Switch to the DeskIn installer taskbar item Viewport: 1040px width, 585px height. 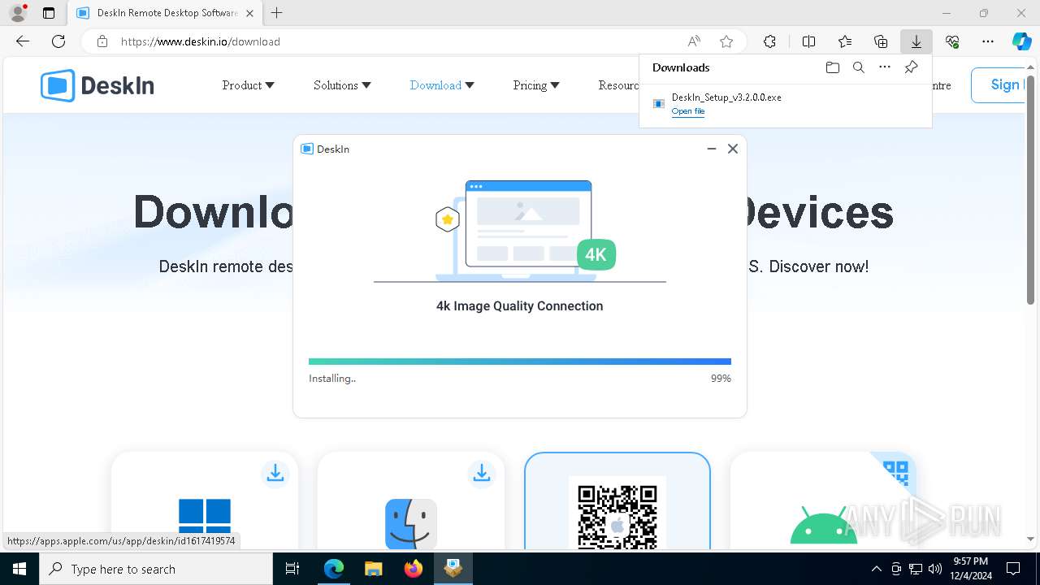coord(453,569)
